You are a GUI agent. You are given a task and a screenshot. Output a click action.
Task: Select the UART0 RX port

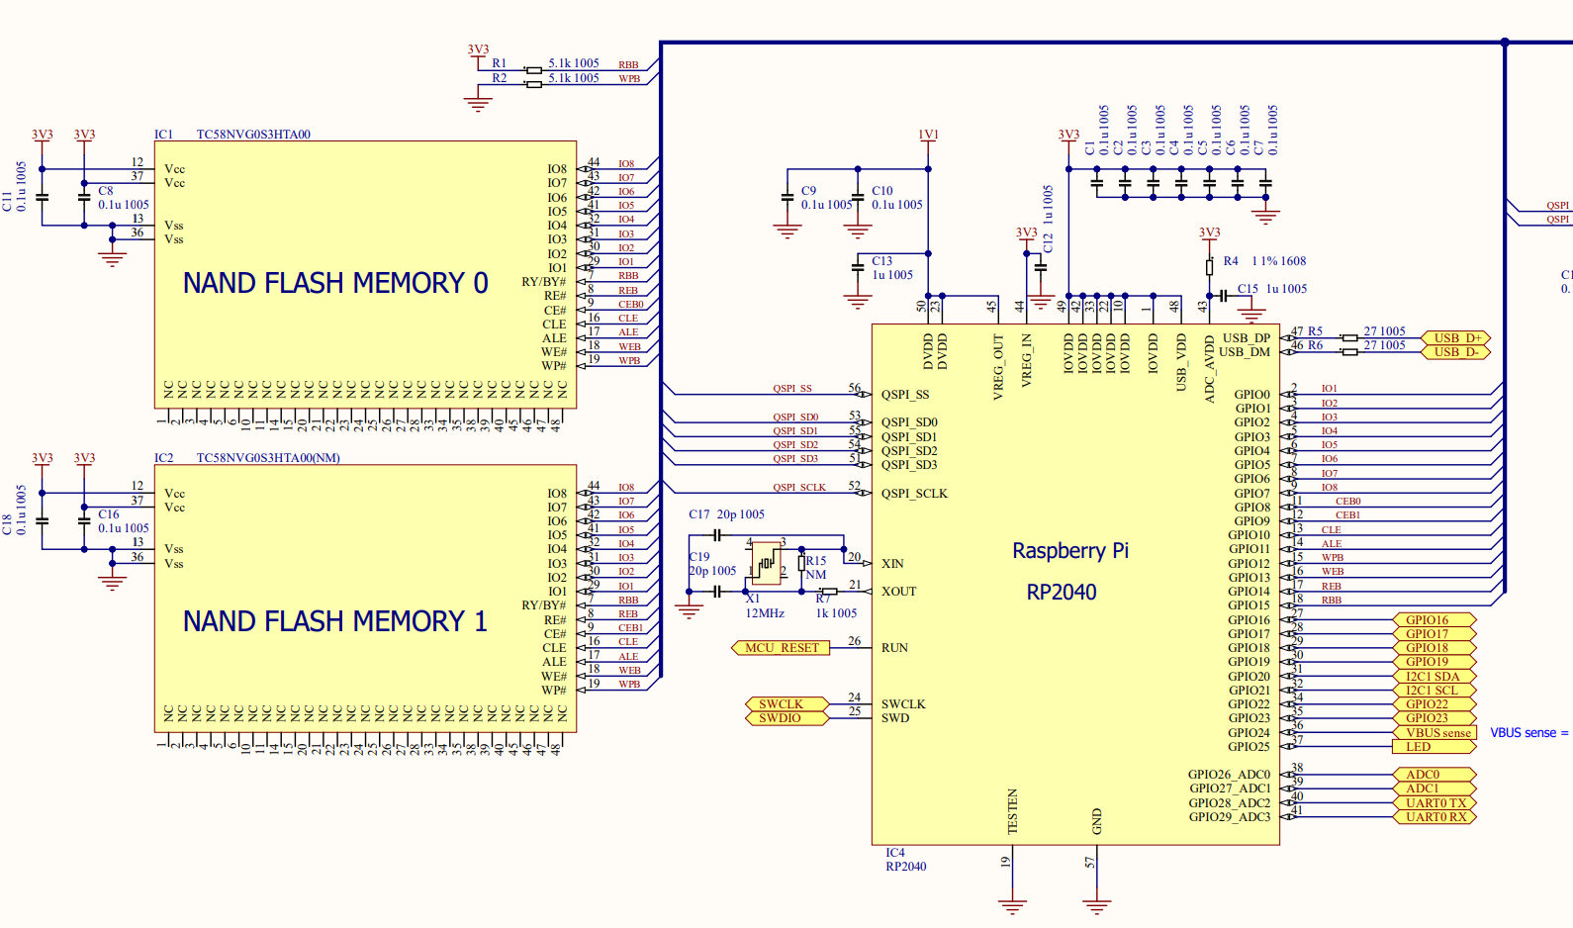[x=1434, y=817]
